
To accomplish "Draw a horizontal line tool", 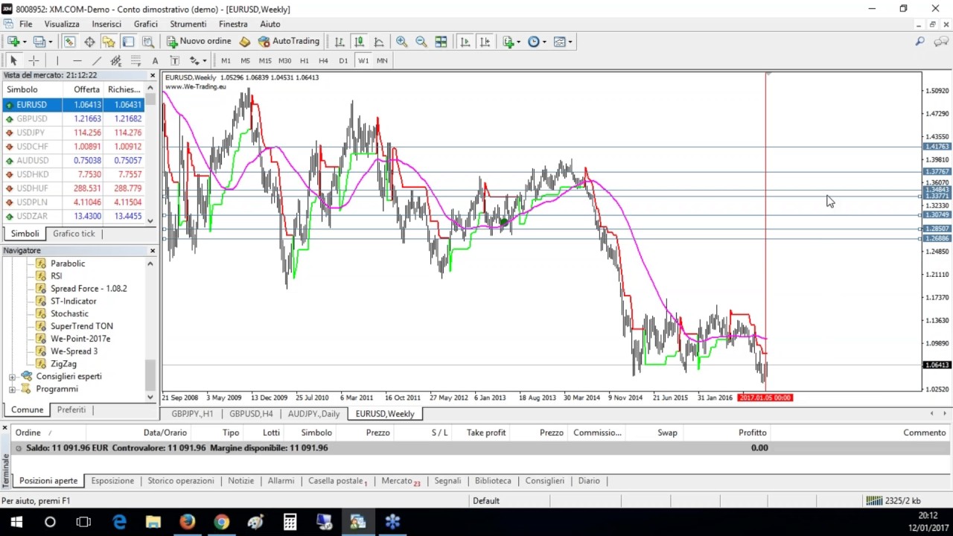I will click(x=77, y=60).
